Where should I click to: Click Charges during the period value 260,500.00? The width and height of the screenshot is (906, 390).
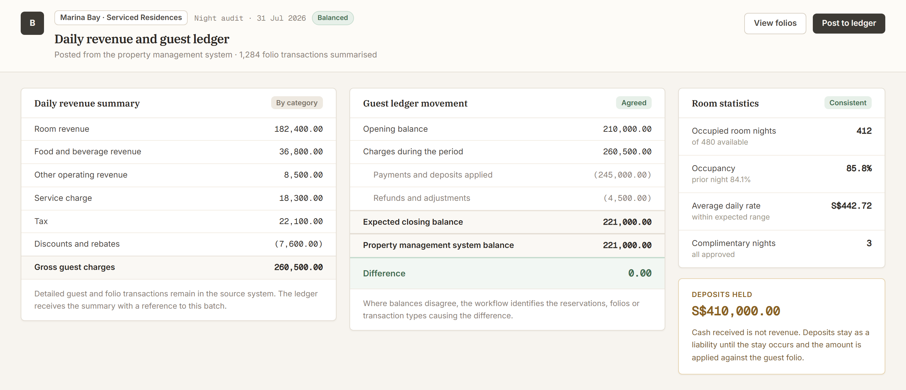(627, 152)
